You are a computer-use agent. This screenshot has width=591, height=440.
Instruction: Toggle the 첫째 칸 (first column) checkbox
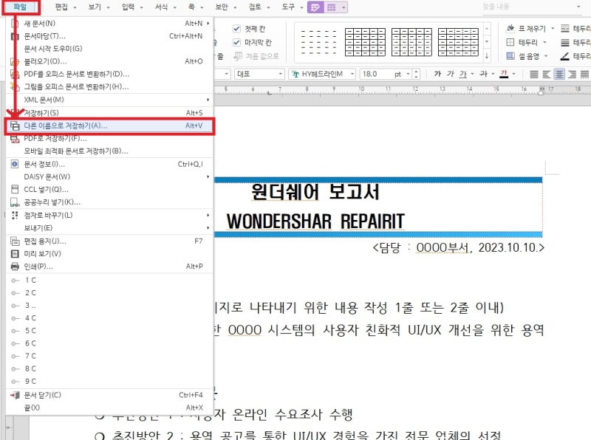(236, 28)
